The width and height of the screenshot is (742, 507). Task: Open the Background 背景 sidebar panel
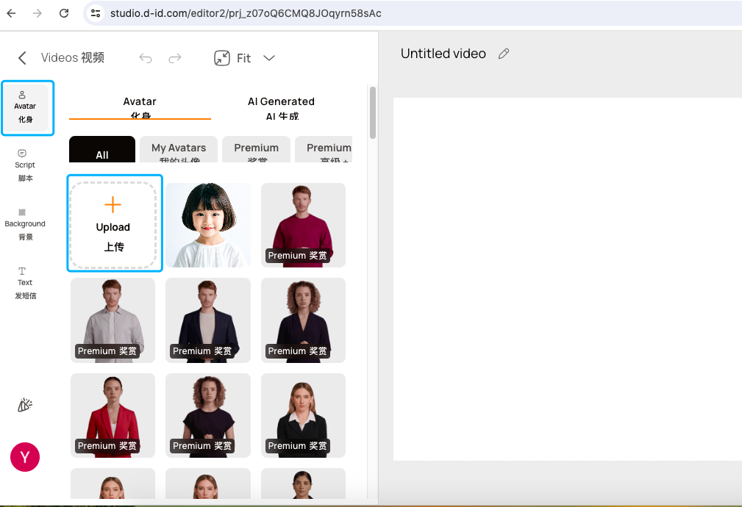click(25, 225)
